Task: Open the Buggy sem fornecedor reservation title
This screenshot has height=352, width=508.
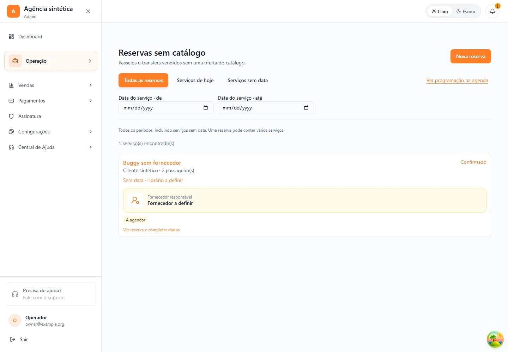Action: [x=152, y=163]
